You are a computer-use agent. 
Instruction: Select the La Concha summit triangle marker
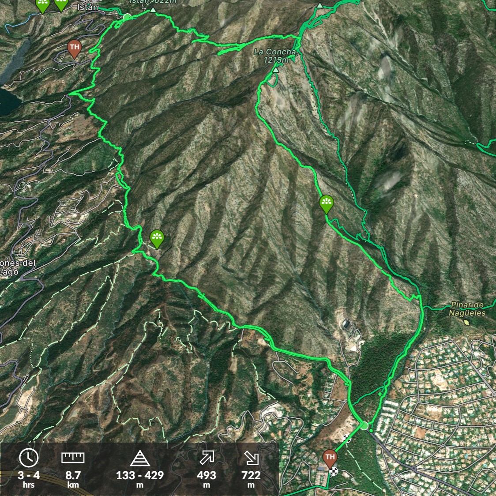276,70
